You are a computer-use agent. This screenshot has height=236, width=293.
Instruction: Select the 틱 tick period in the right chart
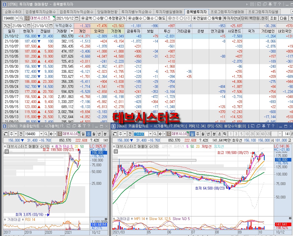point(225,134)
